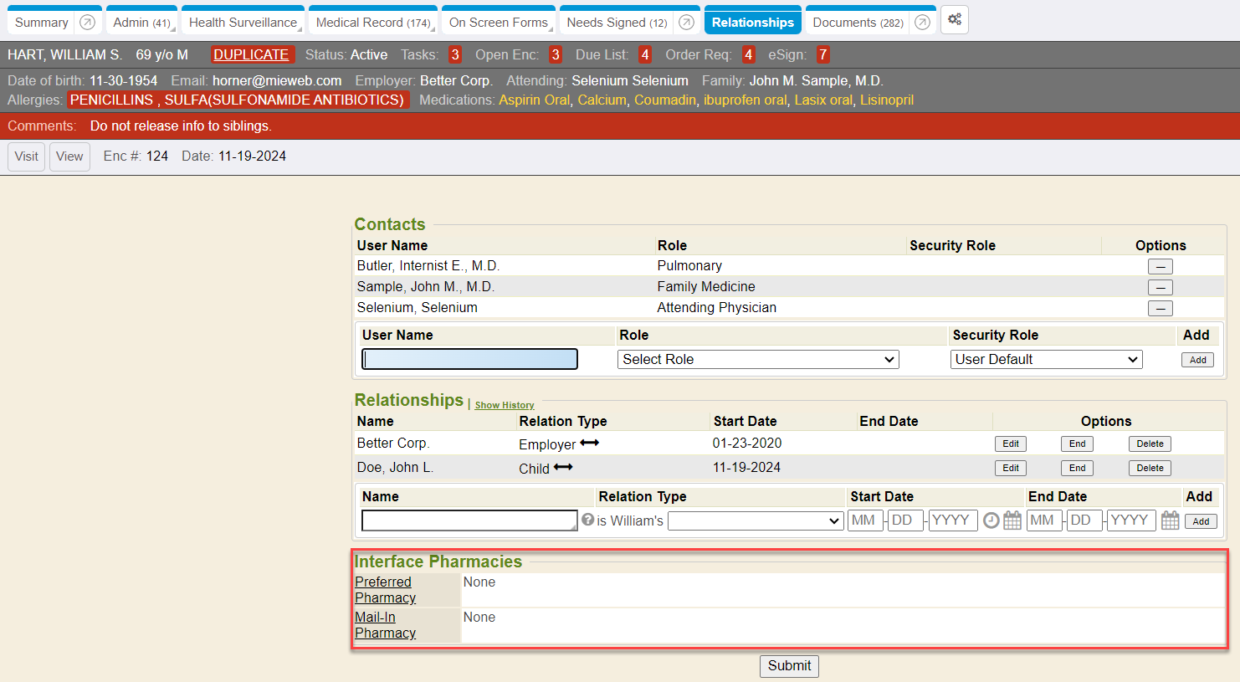Open Summary in new window via arrow icon

tap(87, 23)
